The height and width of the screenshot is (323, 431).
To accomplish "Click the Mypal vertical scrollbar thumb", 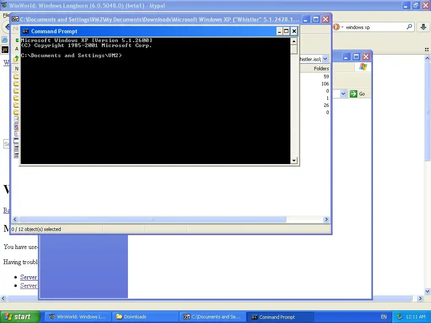I will (427, 111).
